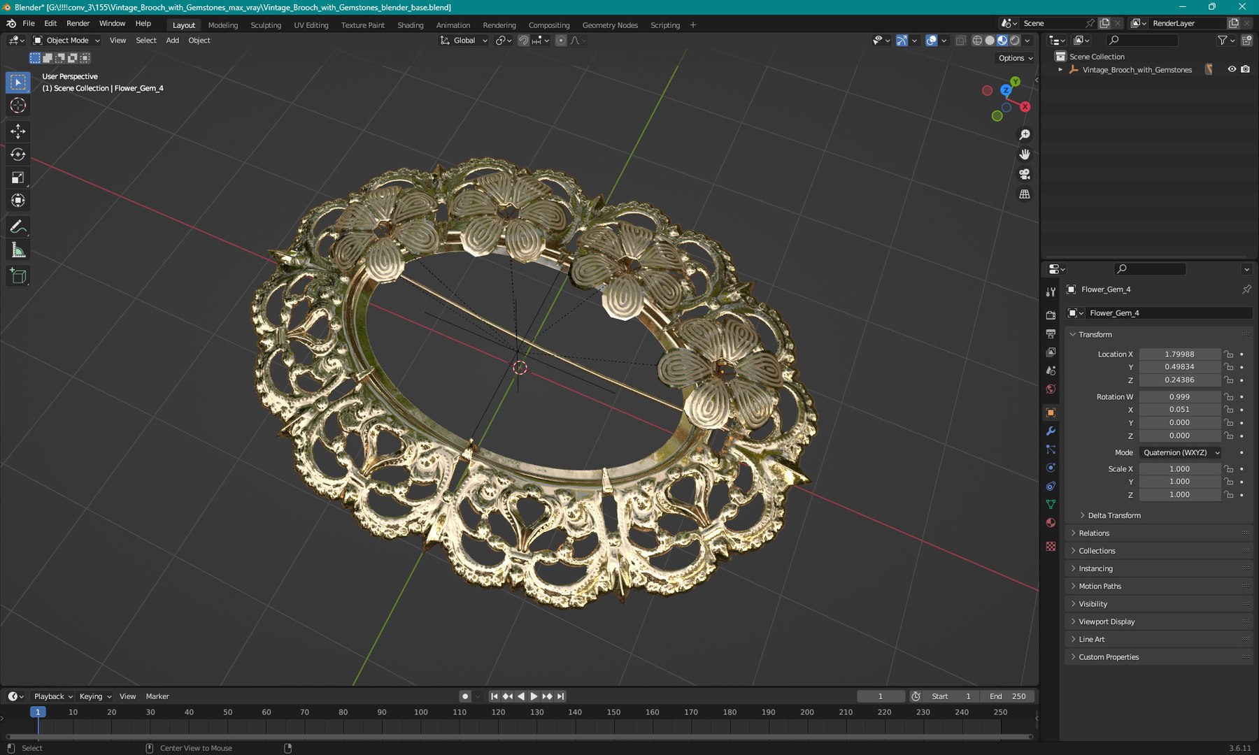Toggle proportional editing in the header
Screen dimensions: 1259x755
[x=561, y=41]
